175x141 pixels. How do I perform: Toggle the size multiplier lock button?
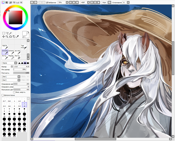12,67
